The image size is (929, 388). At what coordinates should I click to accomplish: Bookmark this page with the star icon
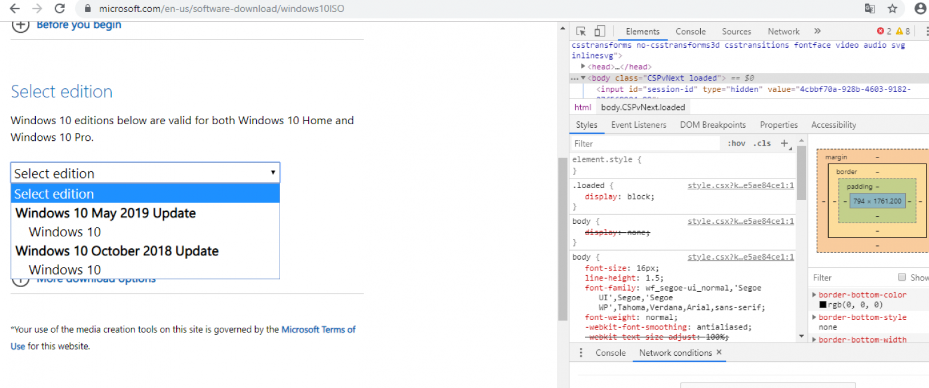pos(893,8)
